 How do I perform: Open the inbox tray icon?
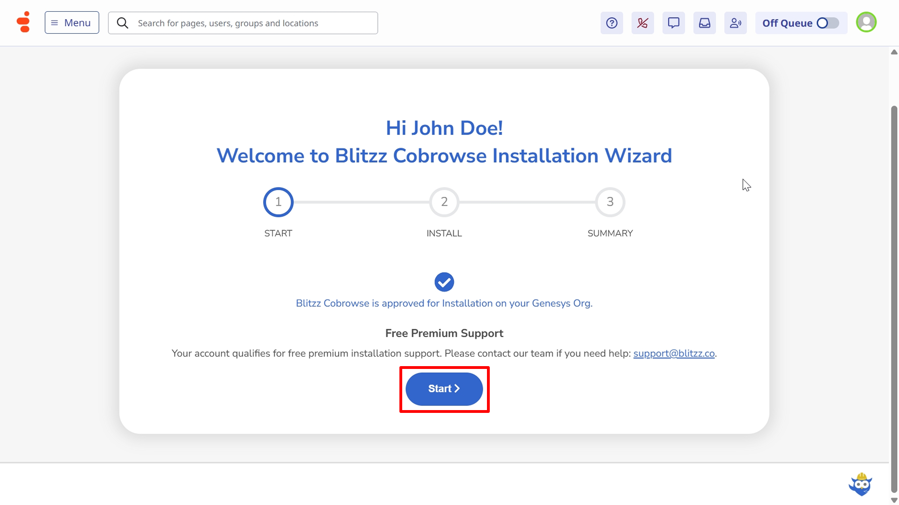704,23
